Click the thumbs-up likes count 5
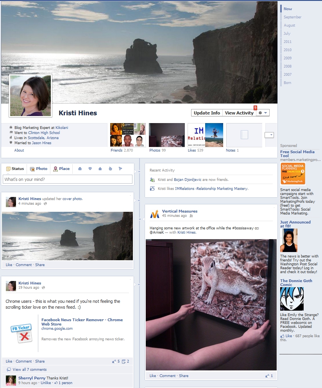The height and width of the screenshot is (388, 322). pos(116,361)
